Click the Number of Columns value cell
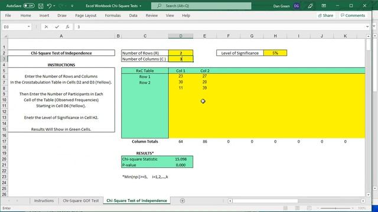Screen dimensions: 378x212 (181, 59)
